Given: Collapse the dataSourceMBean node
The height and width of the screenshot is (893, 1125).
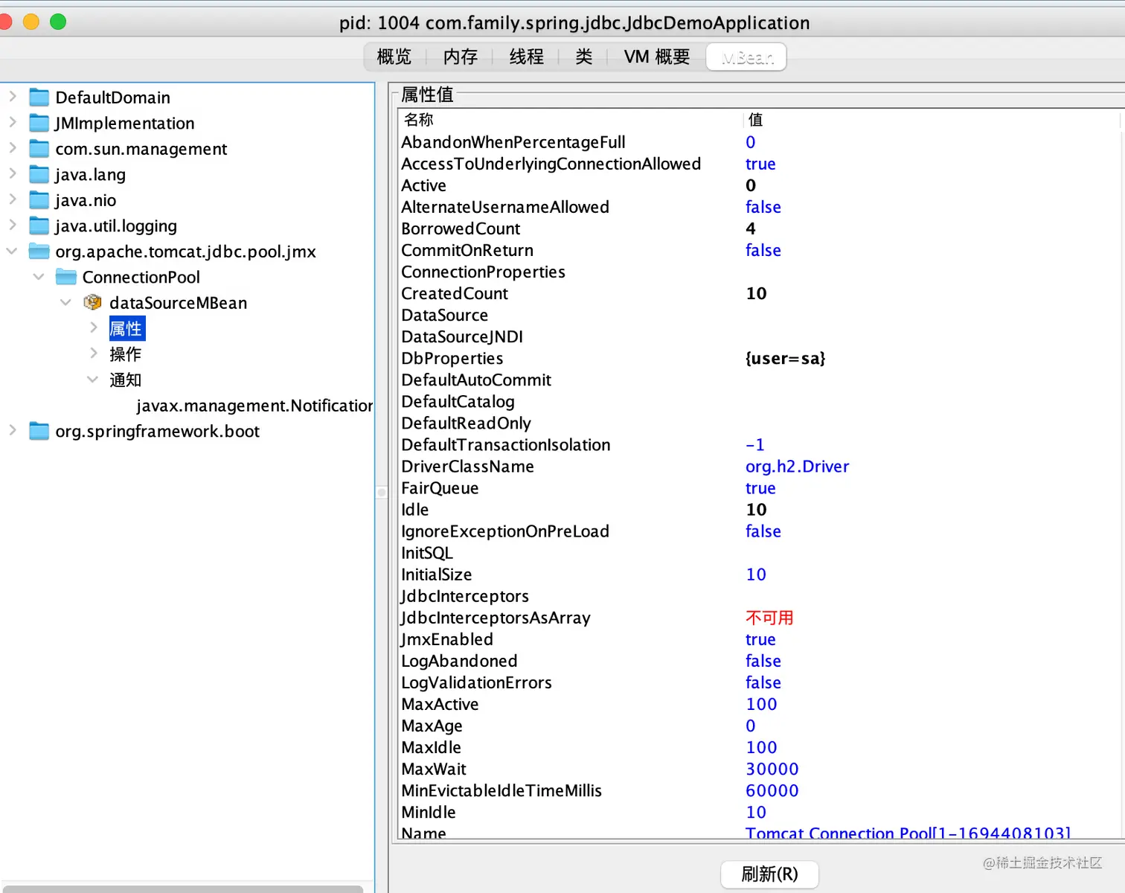Looking at the screenshot, I should (x=65, y=302).
